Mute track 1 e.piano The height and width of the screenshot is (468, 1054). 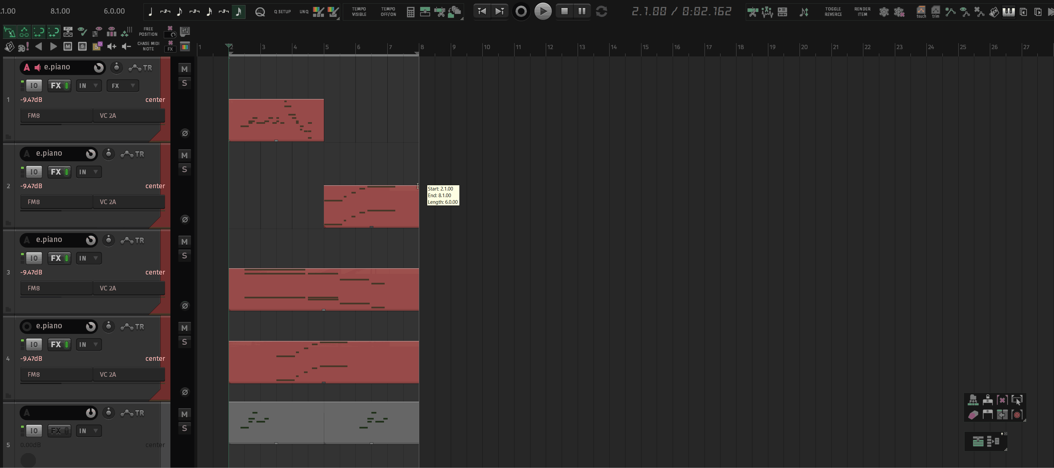185,69
